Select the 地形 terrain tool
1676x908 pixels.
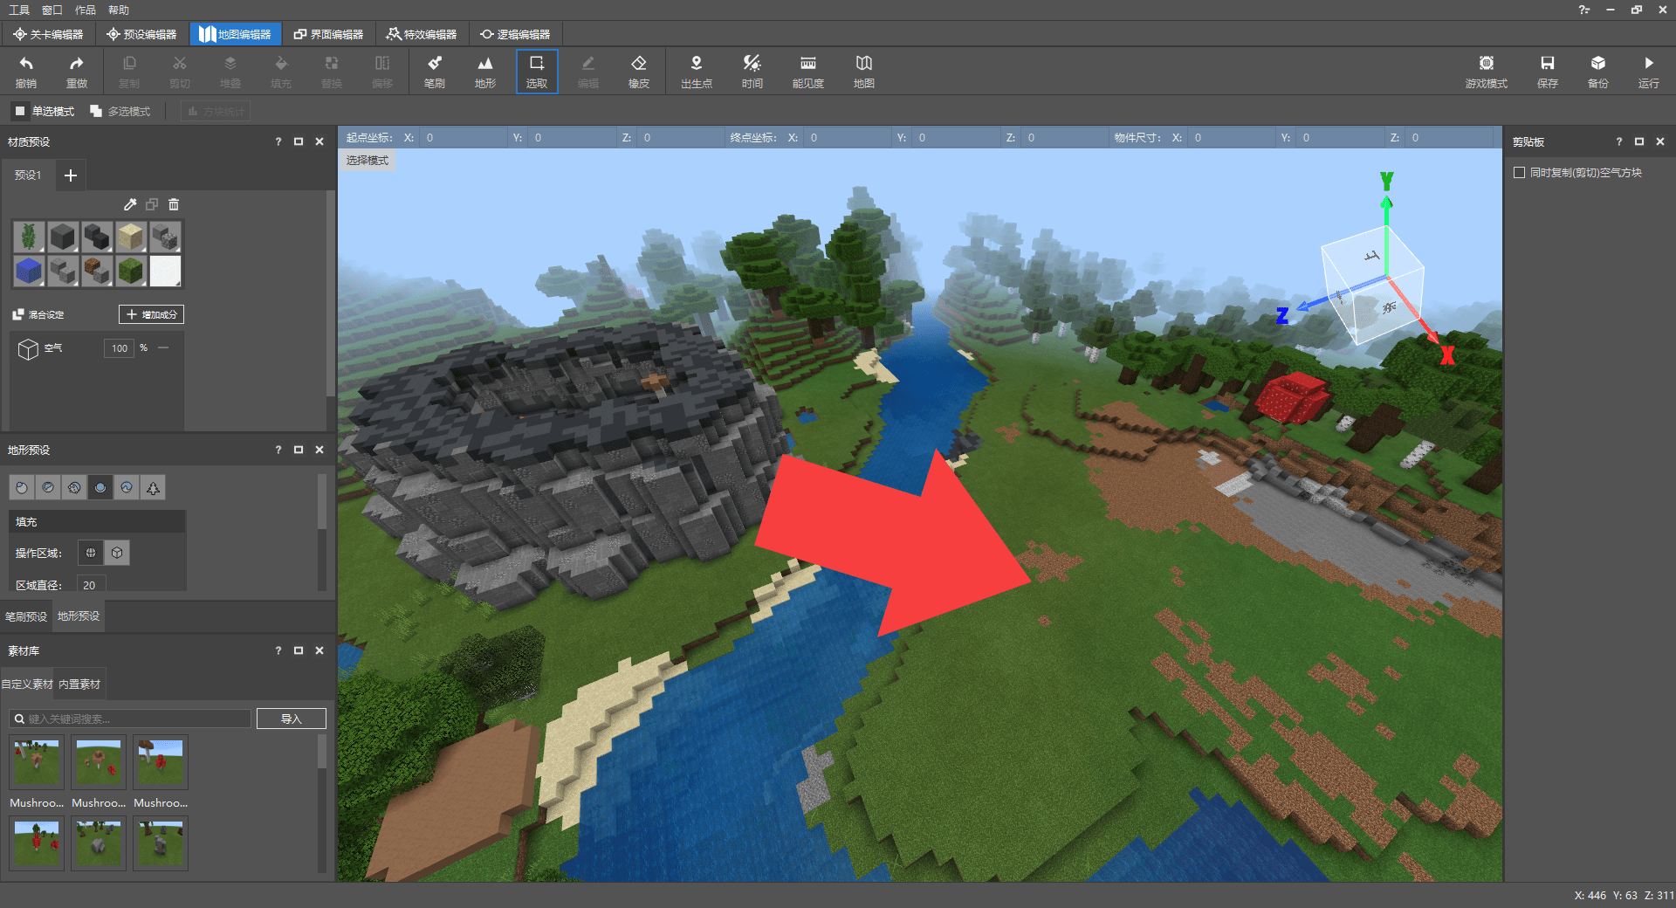(x=485, y=72)
